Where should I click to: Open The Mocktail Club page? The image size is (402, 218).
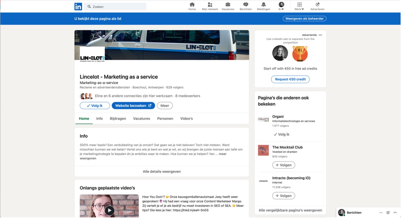pyautogui.click(x=287, y=147)
